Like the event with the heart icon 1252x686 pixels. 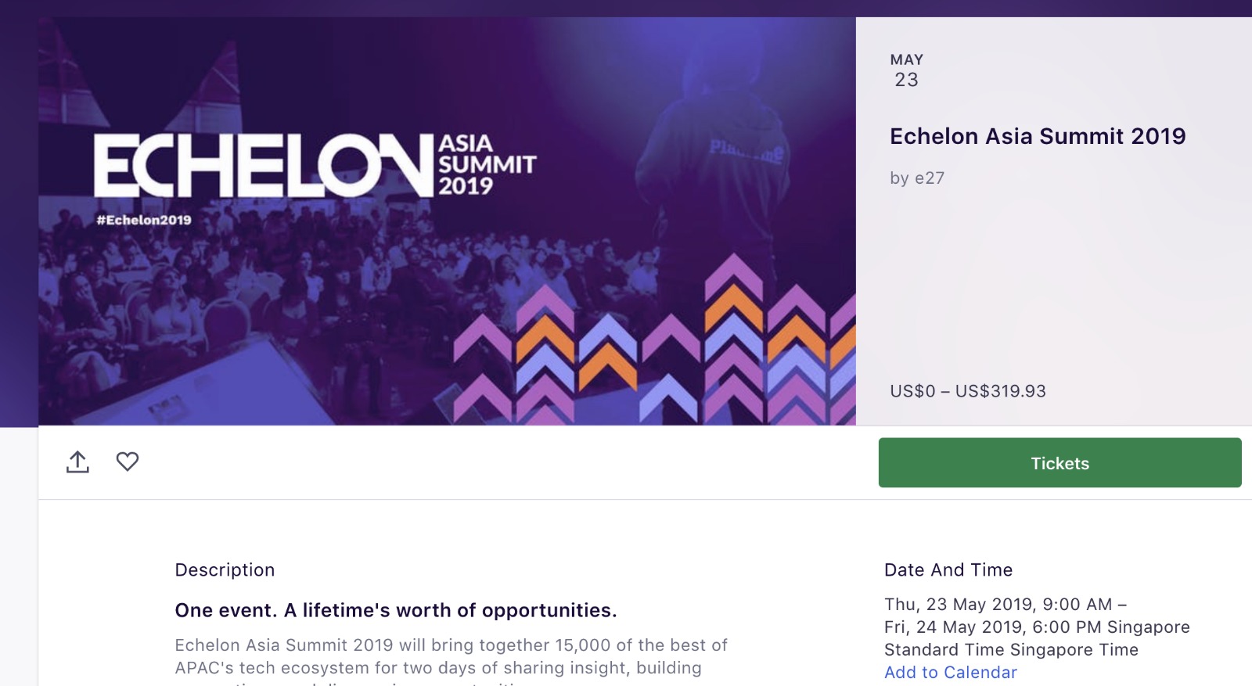pos(128,462)
